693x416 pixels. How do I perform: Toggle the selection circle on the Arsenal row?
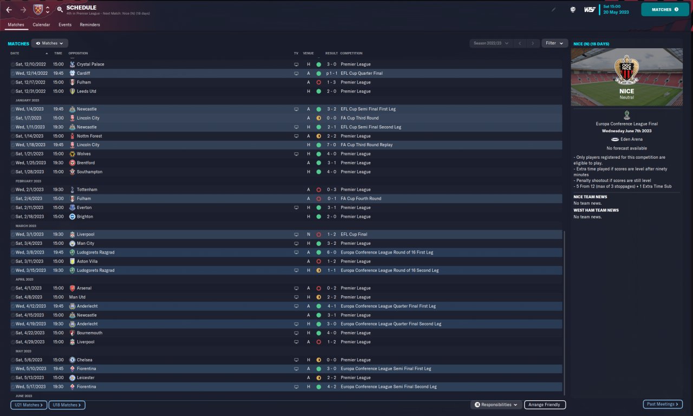[x=13, y=288]
